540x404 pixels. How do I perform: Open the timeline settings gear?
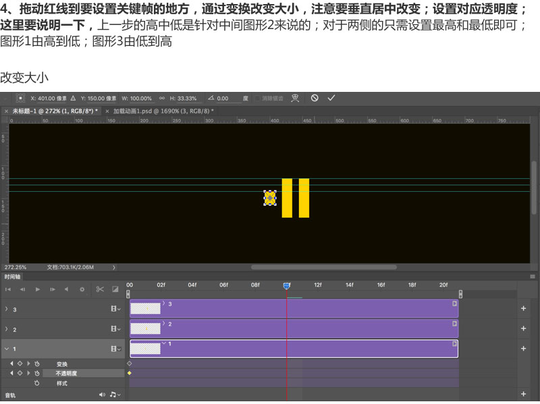point(82,289)
